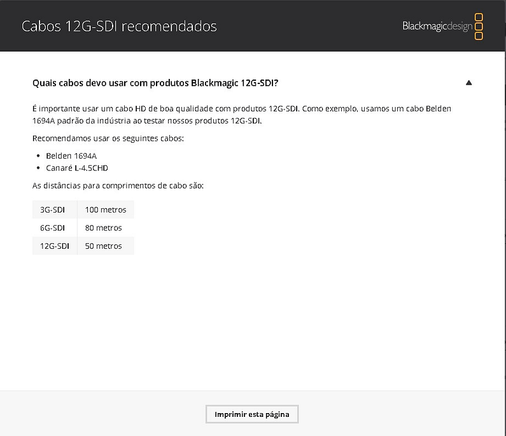Click 'Recomendamos usar os seguintes cabos:' text
506x436 pixels.
tap(108, 139)
